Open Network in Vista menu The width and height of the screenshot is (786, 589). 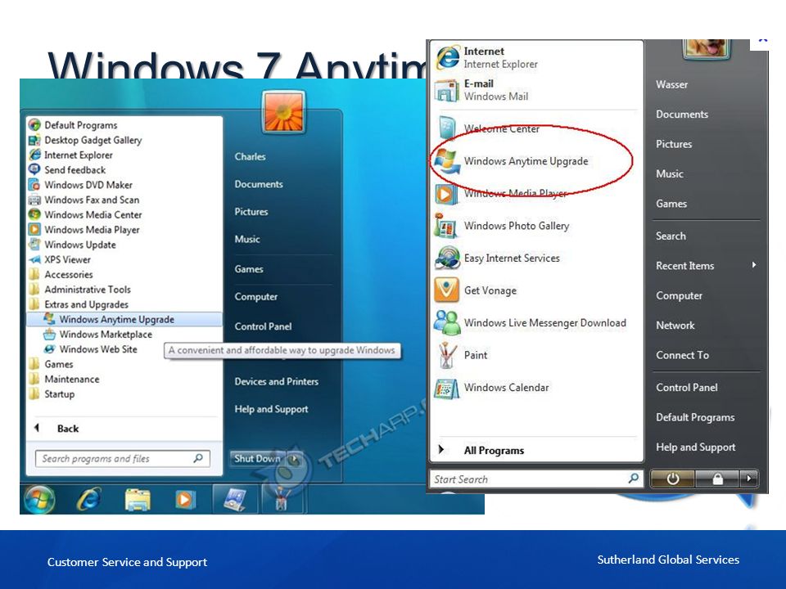click(675, 326)
